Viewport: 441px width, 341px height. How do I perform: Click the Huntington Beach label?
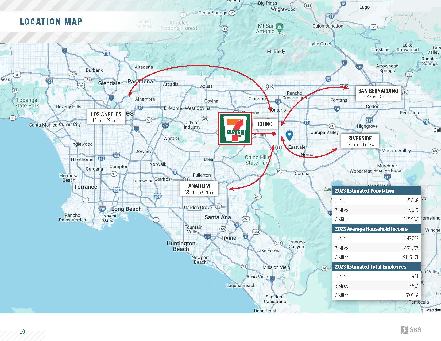(x=181, y=246)
